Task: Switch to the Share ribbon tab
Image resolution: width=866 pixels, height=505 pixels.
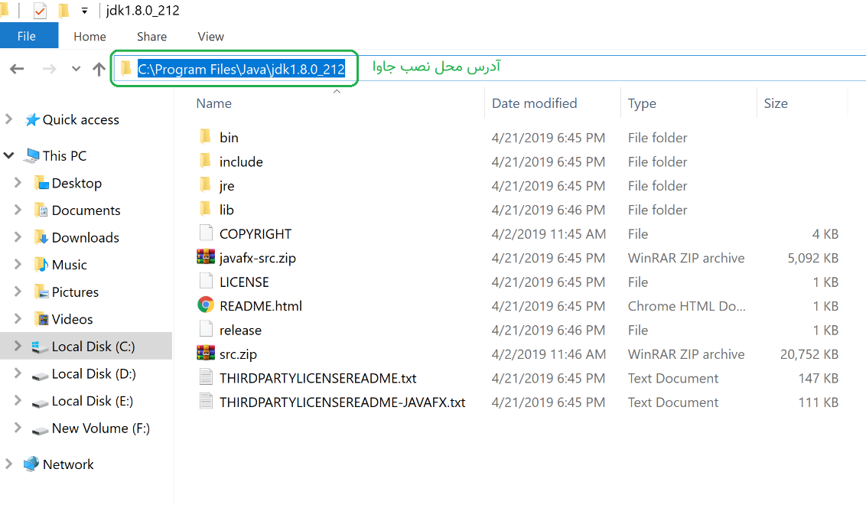Action: [152, 37]
